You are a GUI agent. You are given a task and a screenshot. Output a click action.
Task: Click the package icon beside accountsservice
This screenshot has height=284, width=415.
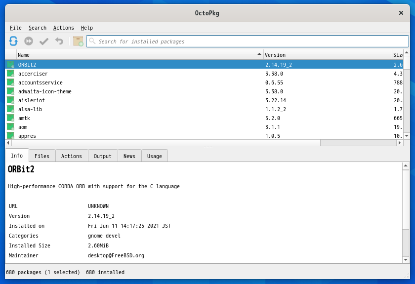coord(10,82)
